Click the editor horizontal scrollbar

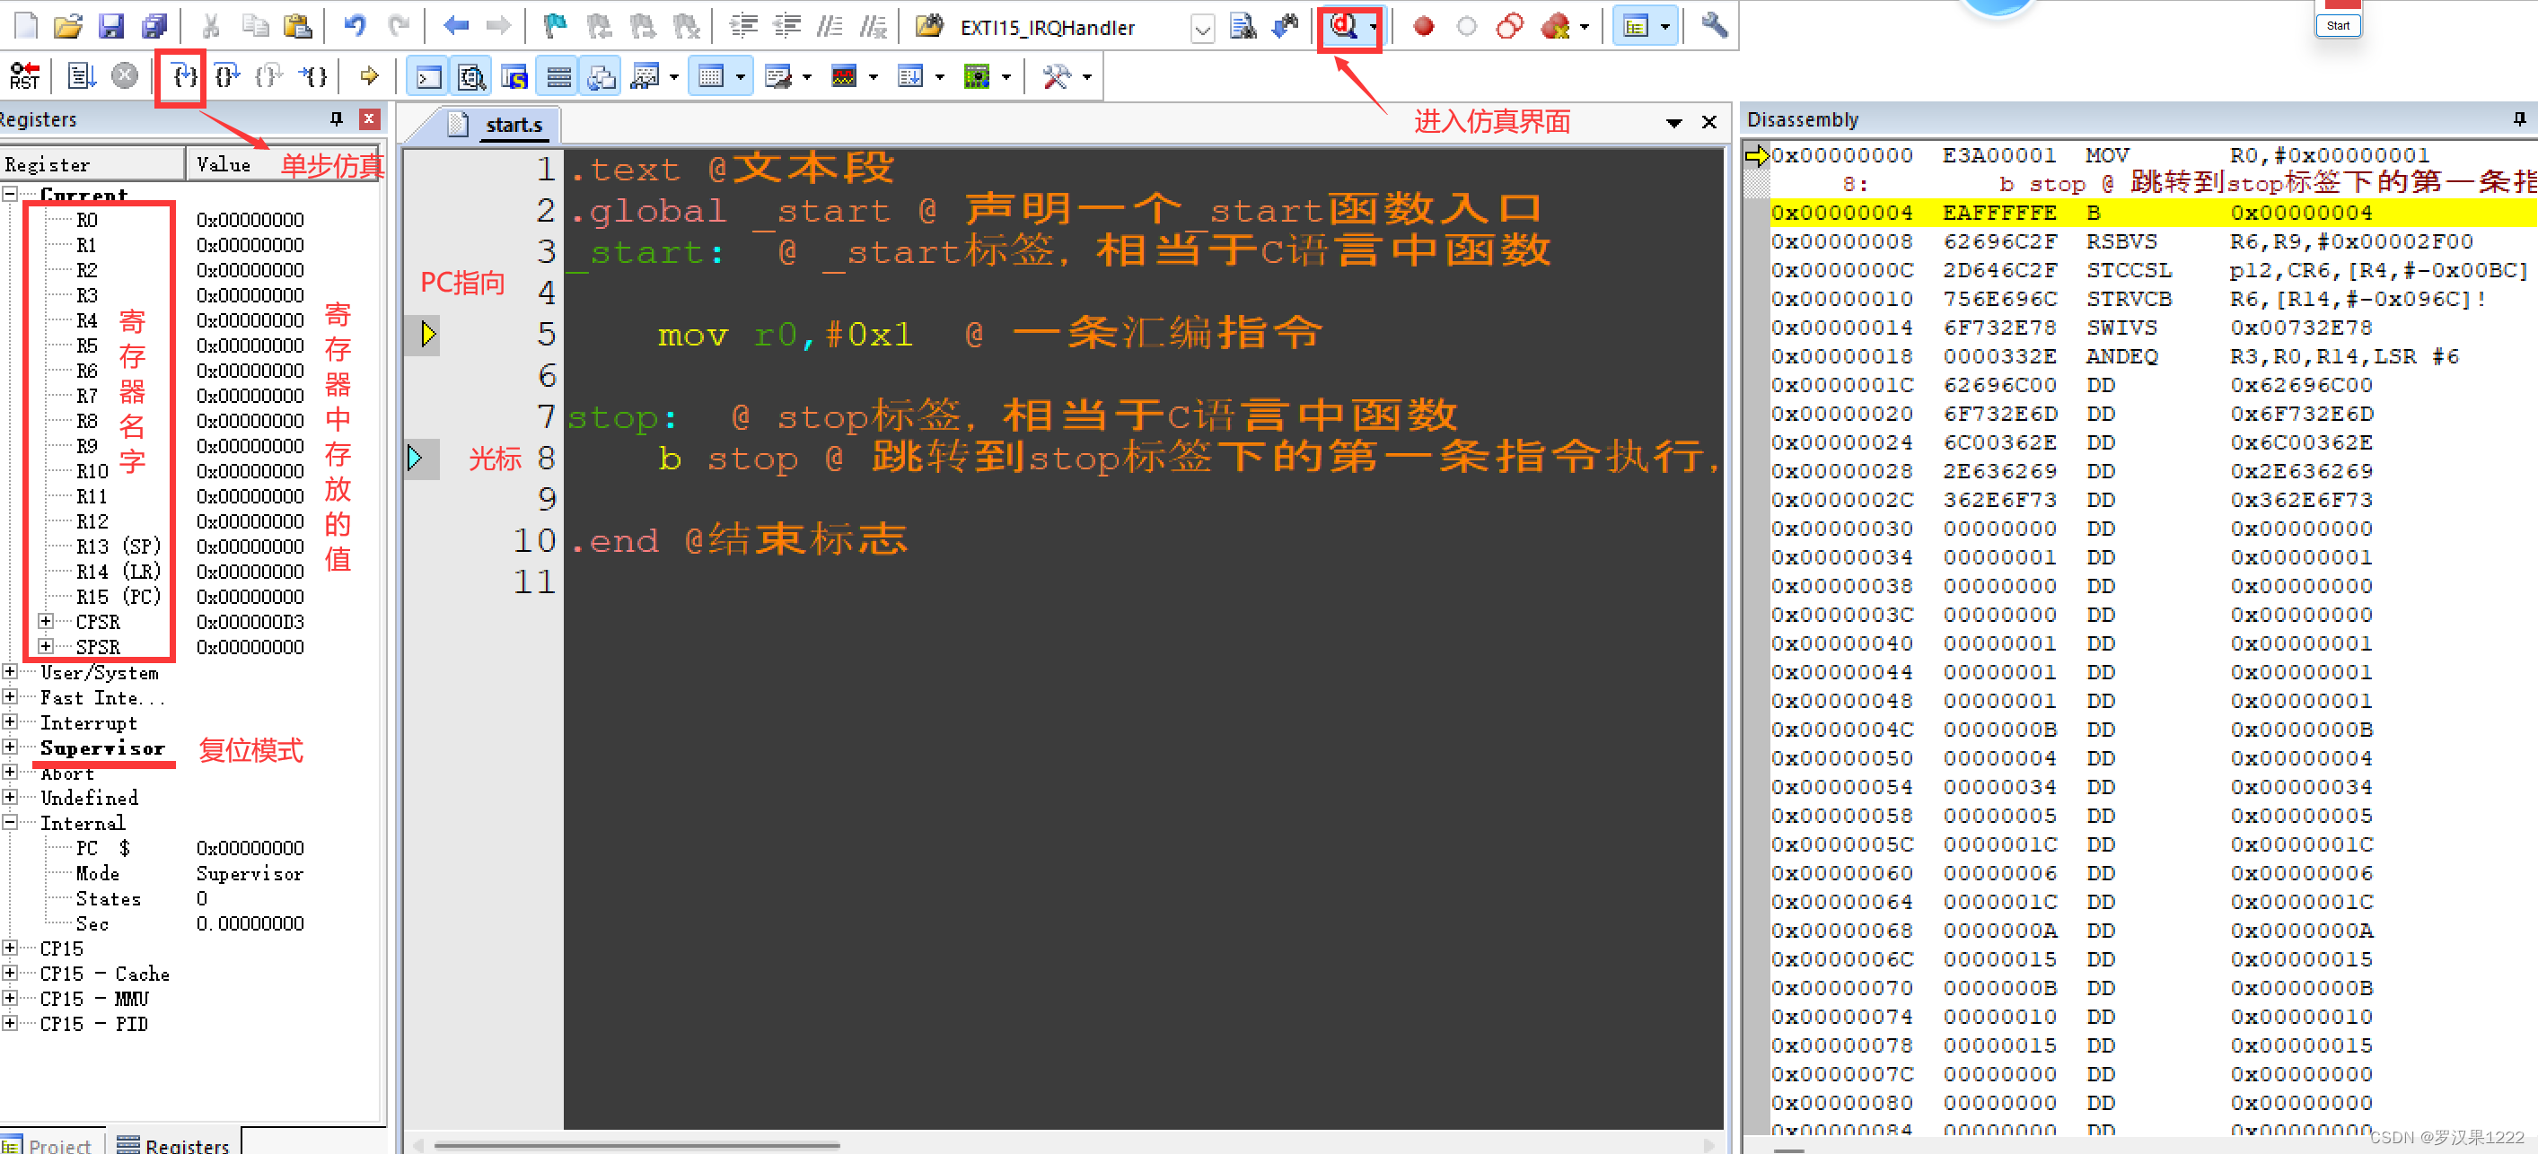(x=636, y=1145)
